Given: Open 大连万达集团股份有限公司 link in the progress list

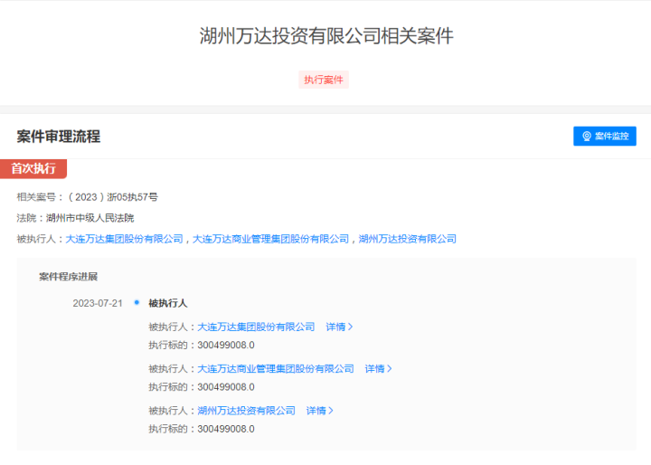Looking at the screenshot, I should [x=256, y=327].
